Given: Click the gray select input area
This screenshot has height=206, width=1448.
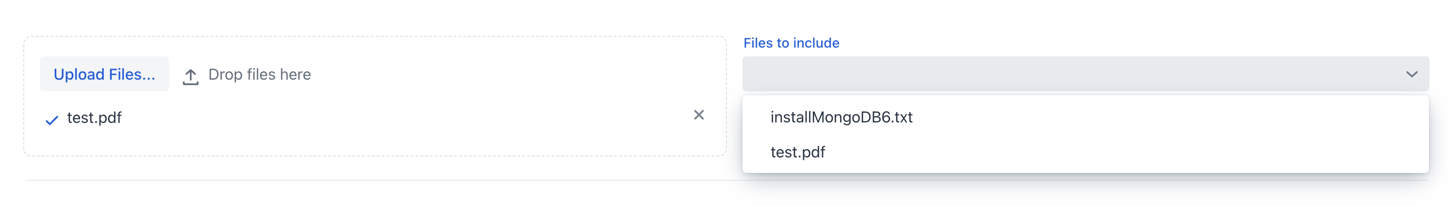Looking at the screenshot, I should [x=1068, y=74].
